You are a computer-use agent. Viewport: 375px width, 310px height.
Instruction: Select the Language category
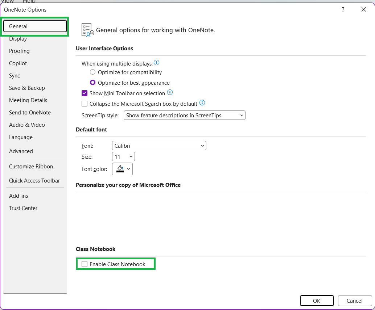coord(35,137)
